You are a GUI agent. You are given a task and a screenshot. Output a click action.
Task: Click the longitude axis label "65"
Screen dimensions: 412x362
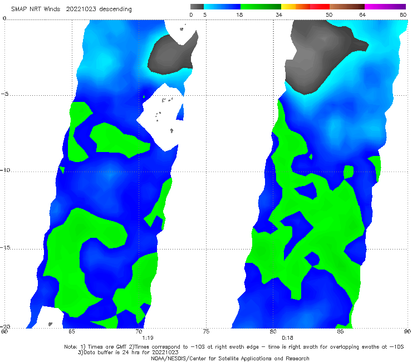click(71, 331)
